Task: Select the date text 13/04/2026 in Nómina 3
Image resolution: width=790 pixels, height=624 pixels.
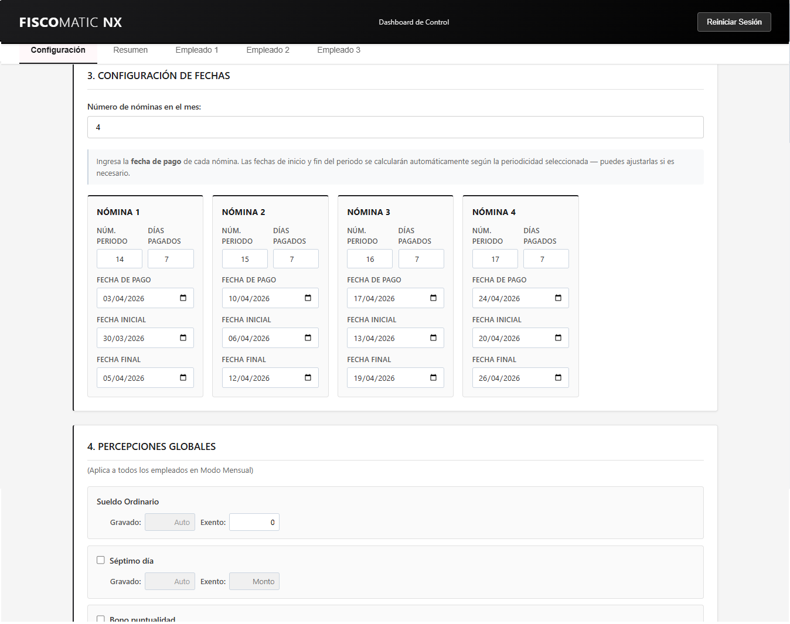Action: click(374, 338)
